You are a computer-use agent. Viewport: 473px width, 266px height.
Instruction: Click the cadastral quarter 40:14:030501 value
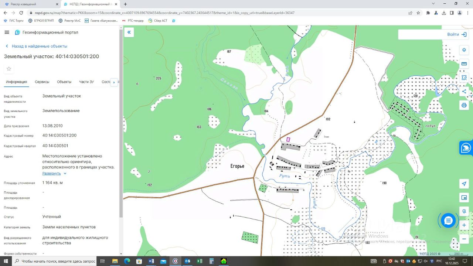tap(55, 146)
